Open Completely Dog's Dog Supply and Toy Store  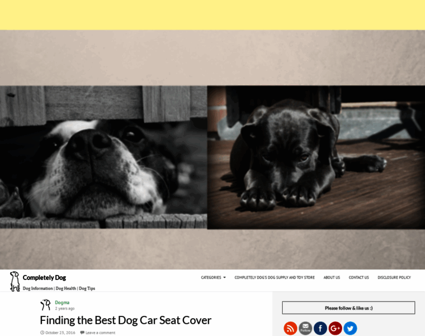tap(275, 277)
